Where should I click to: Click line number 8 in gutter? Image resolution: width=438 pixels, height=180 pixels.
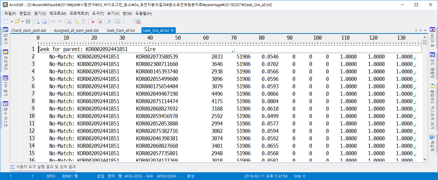click(33, 101)
